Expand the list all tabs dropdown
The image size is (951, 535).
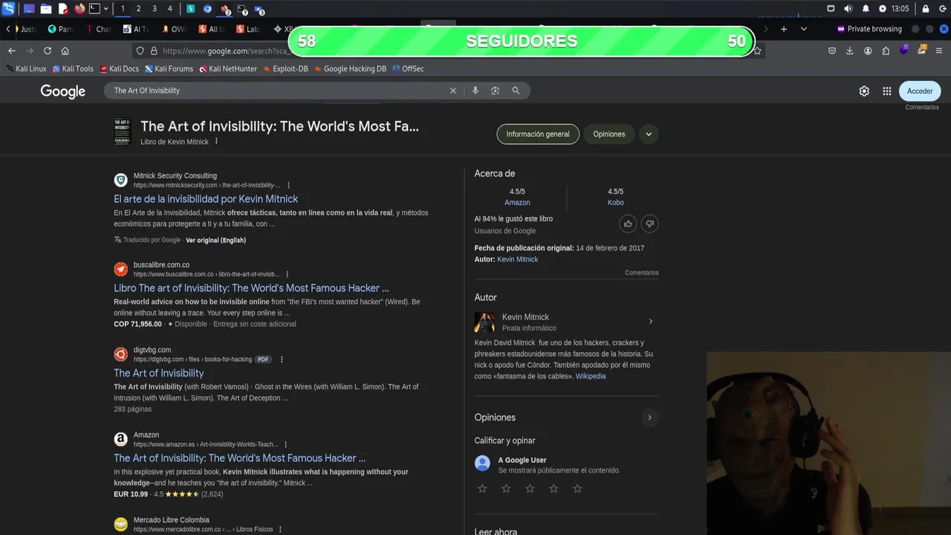(803, 29)
